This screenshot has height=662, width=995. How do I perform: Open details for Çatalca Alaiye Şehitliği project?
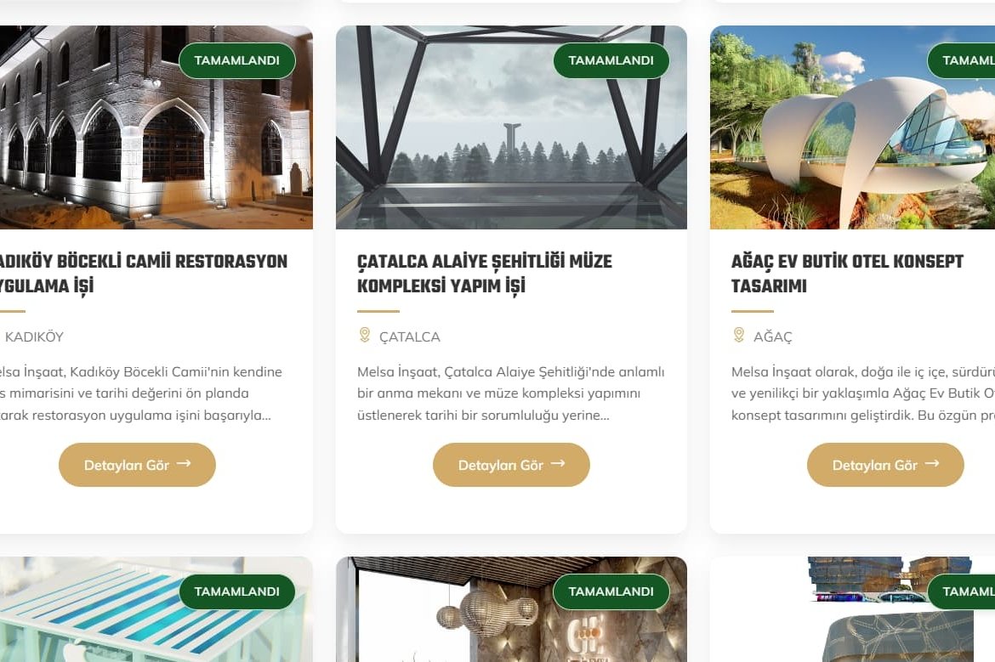click(511, 465)
